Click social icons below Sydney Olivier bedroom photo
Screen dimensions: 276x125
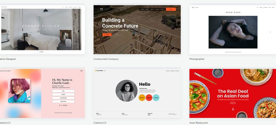point(41,52)
